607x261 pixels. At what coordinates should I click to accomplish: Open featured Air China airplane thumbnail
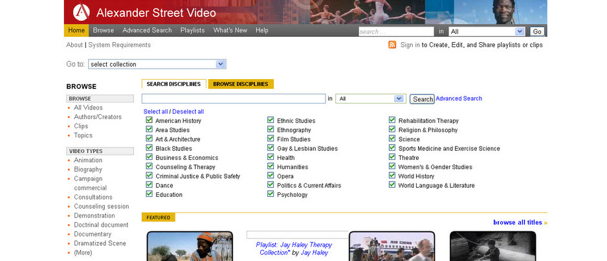(x=392, y=246)
